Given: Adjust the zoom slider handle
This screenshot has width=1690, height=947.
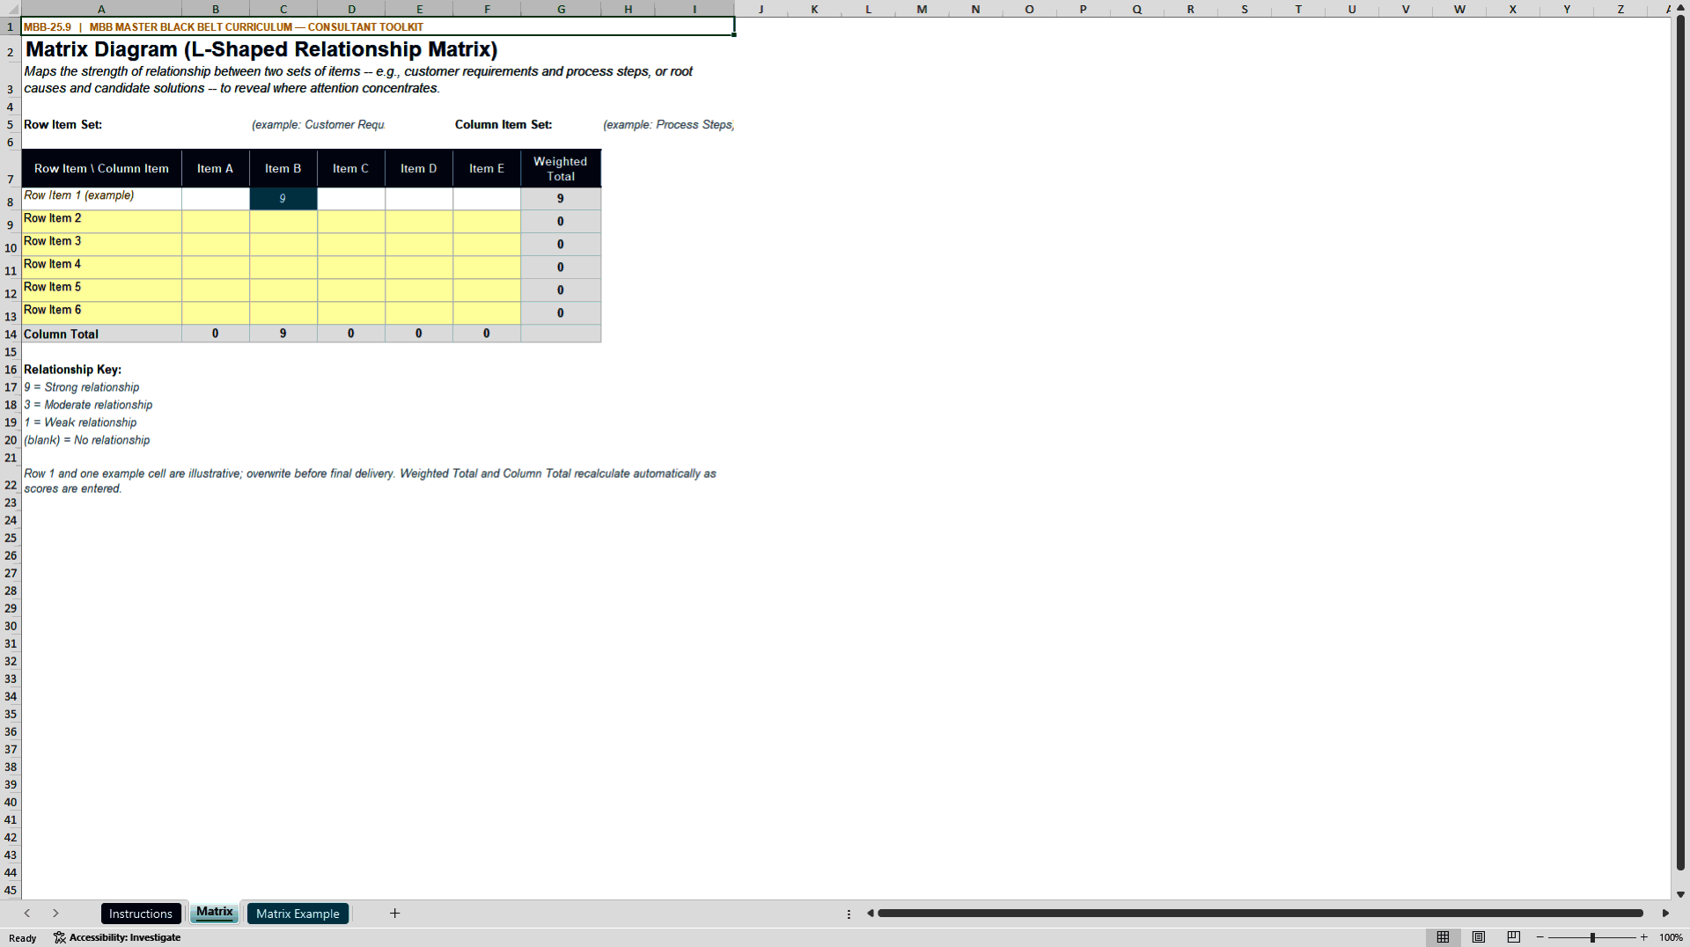Looking at the screenshot, I should [1592, 937].
